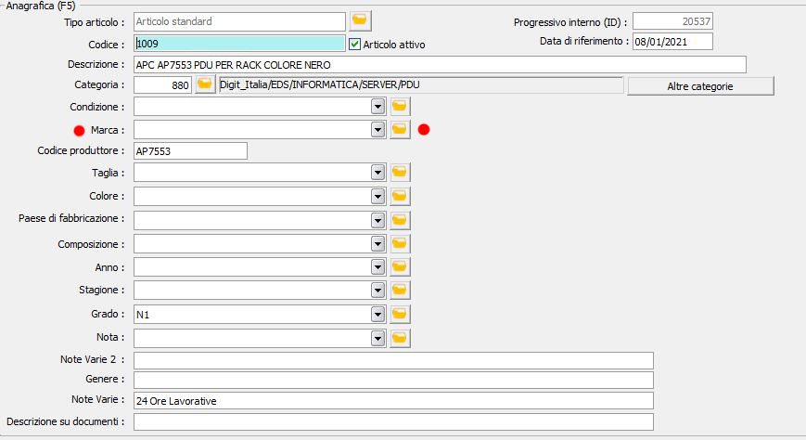806x440 pixels.
Task: Open the Tipo articolo lookup folder icon
Action: [x=360, y=21]
